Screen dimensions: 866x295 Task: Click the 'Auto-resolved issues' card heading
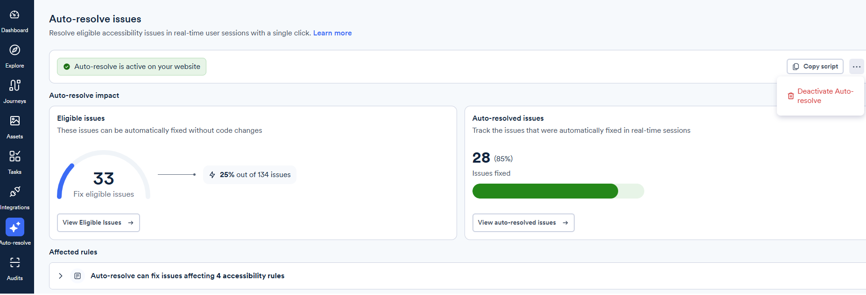[x=508, y=118]
